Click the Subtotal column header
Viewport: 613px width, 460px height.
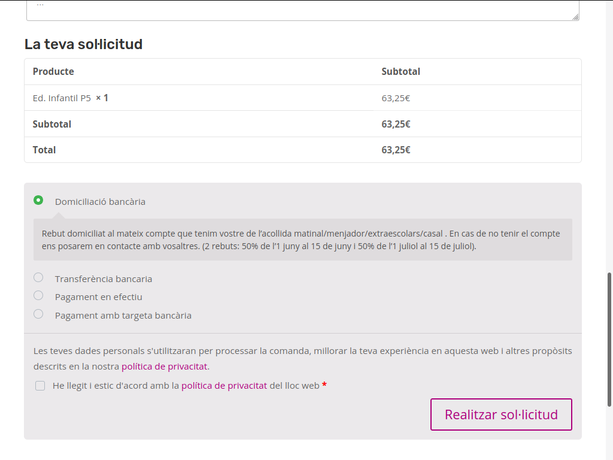(400, 71)
